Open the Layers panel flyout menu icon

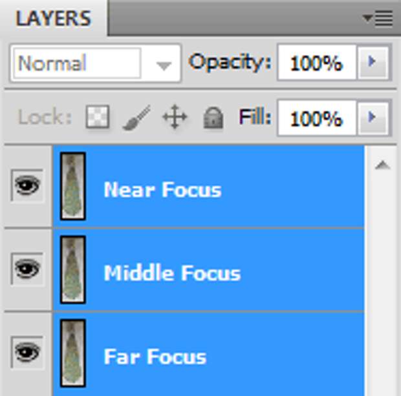pos(378,18)
